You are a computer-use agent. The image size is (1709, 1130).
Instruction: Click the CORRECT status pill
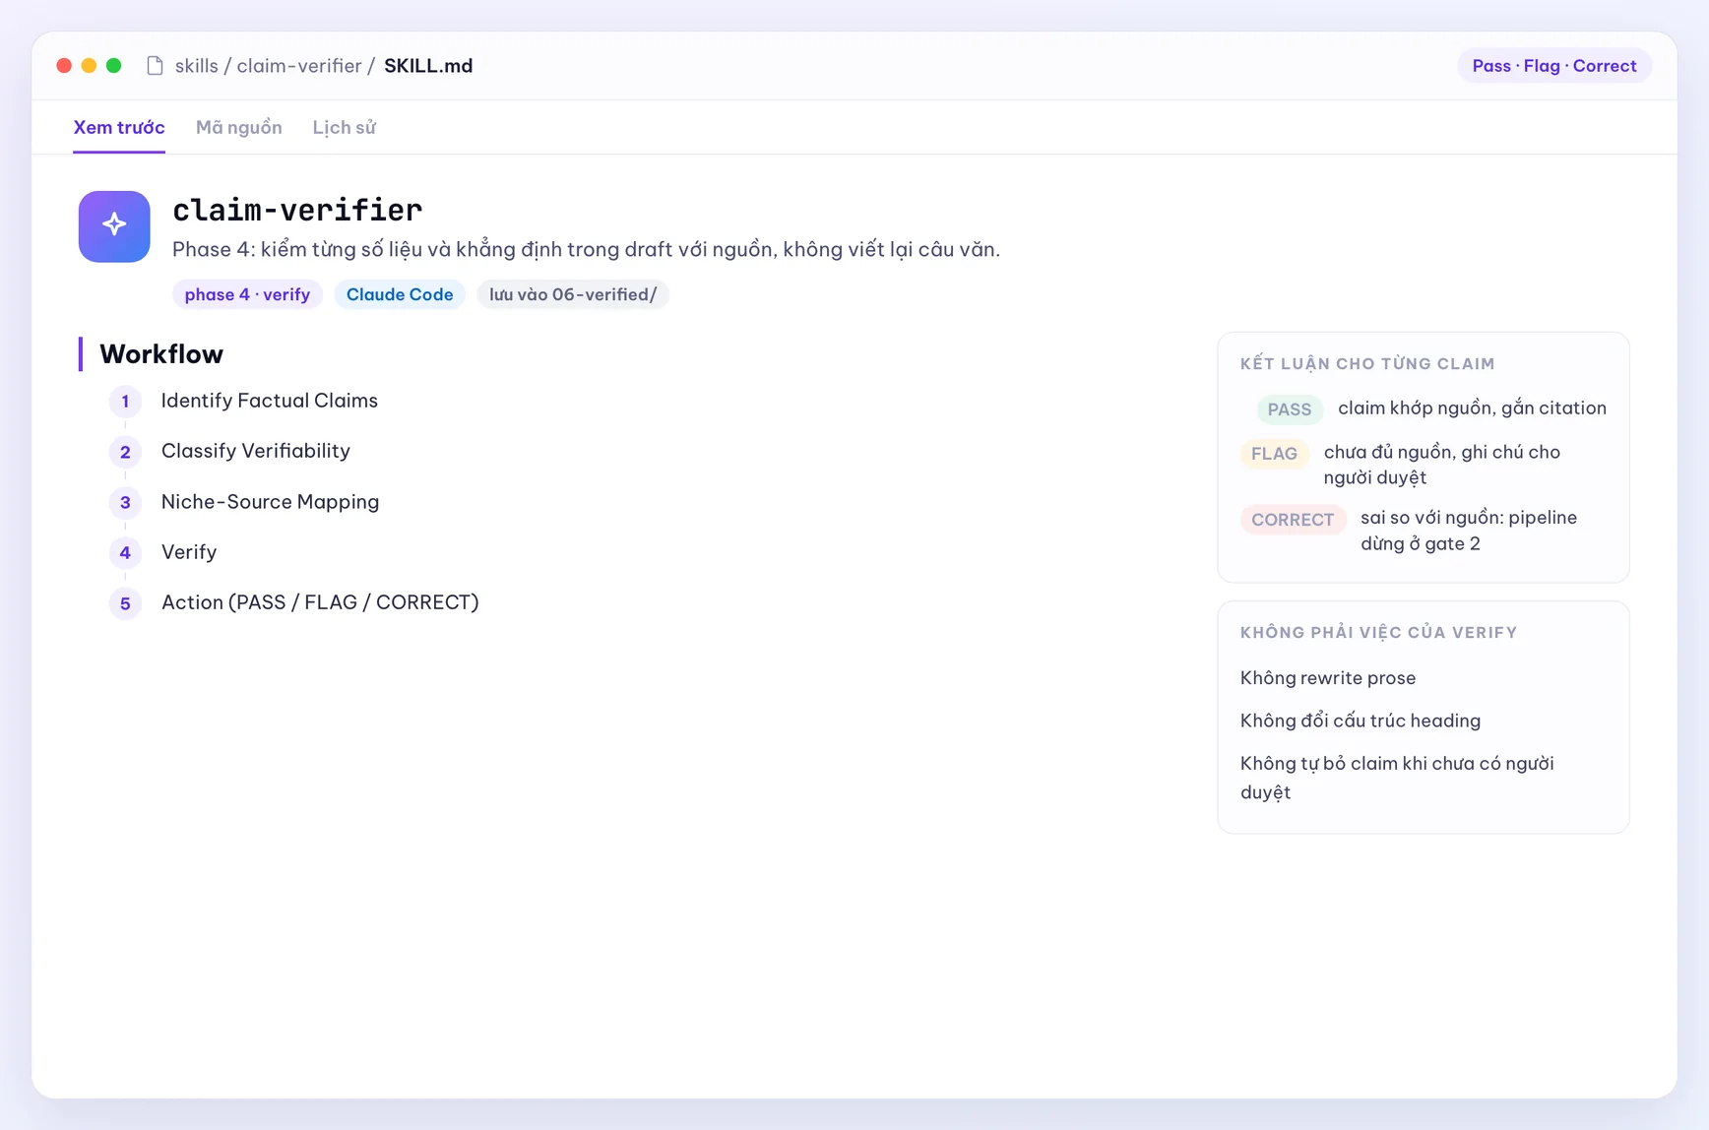click(x=1293, y=520)
